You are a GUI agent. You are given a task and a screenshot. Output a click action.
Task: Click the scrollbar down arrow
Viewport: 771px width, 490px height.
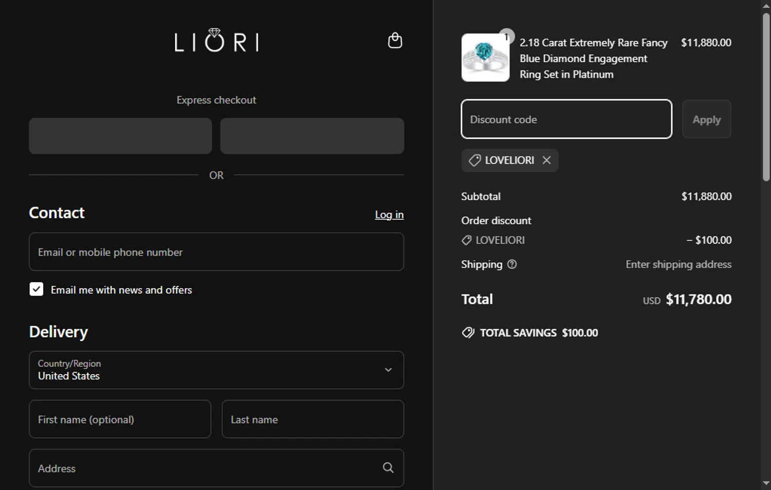(x=766, y=483)
